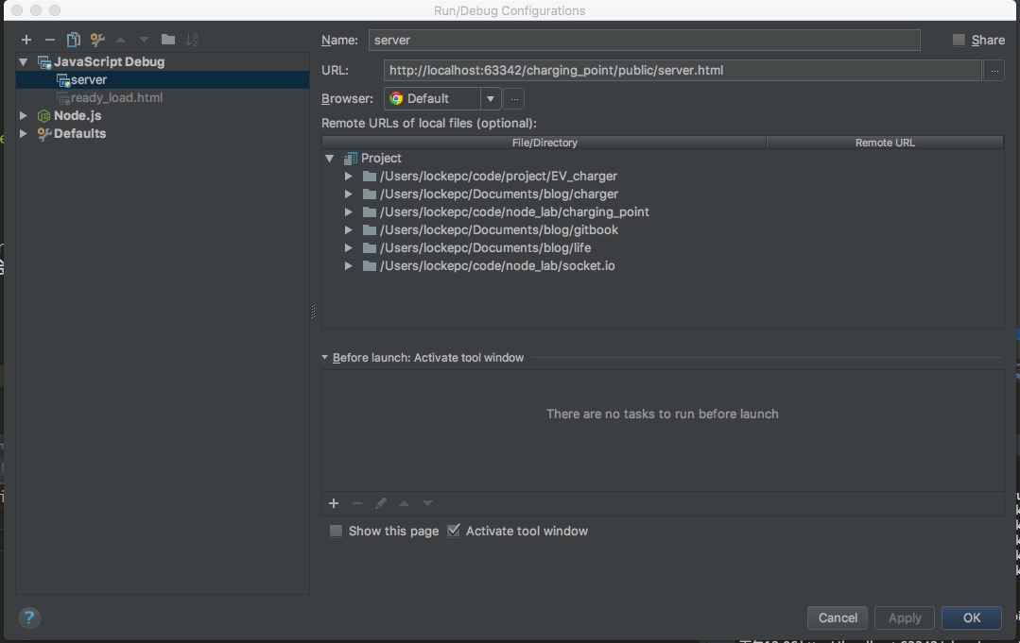Enable the Share checkbox
The width and height of the screenshot is (1020, 643).
pos(959,40)
